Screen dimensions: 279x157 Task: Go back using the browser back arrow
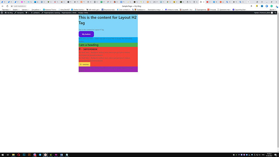coord(2,6)
